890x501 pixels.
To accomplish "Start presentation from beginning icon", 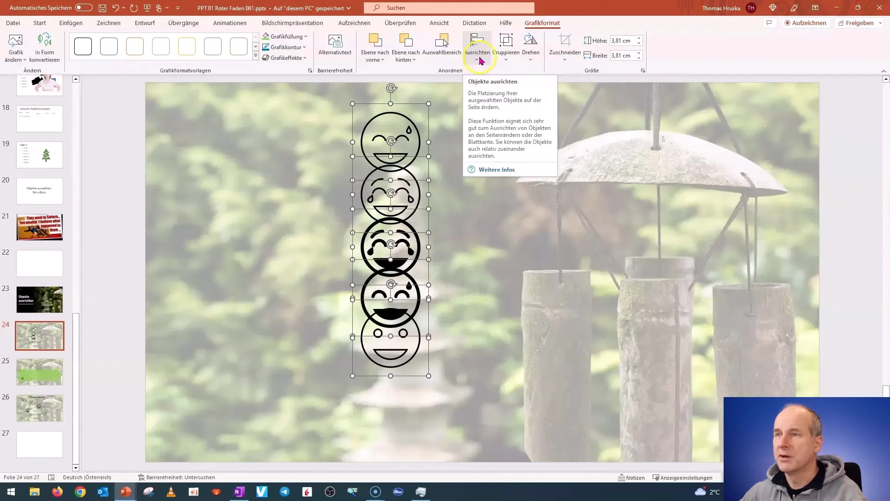I will (x=147, y=8).
